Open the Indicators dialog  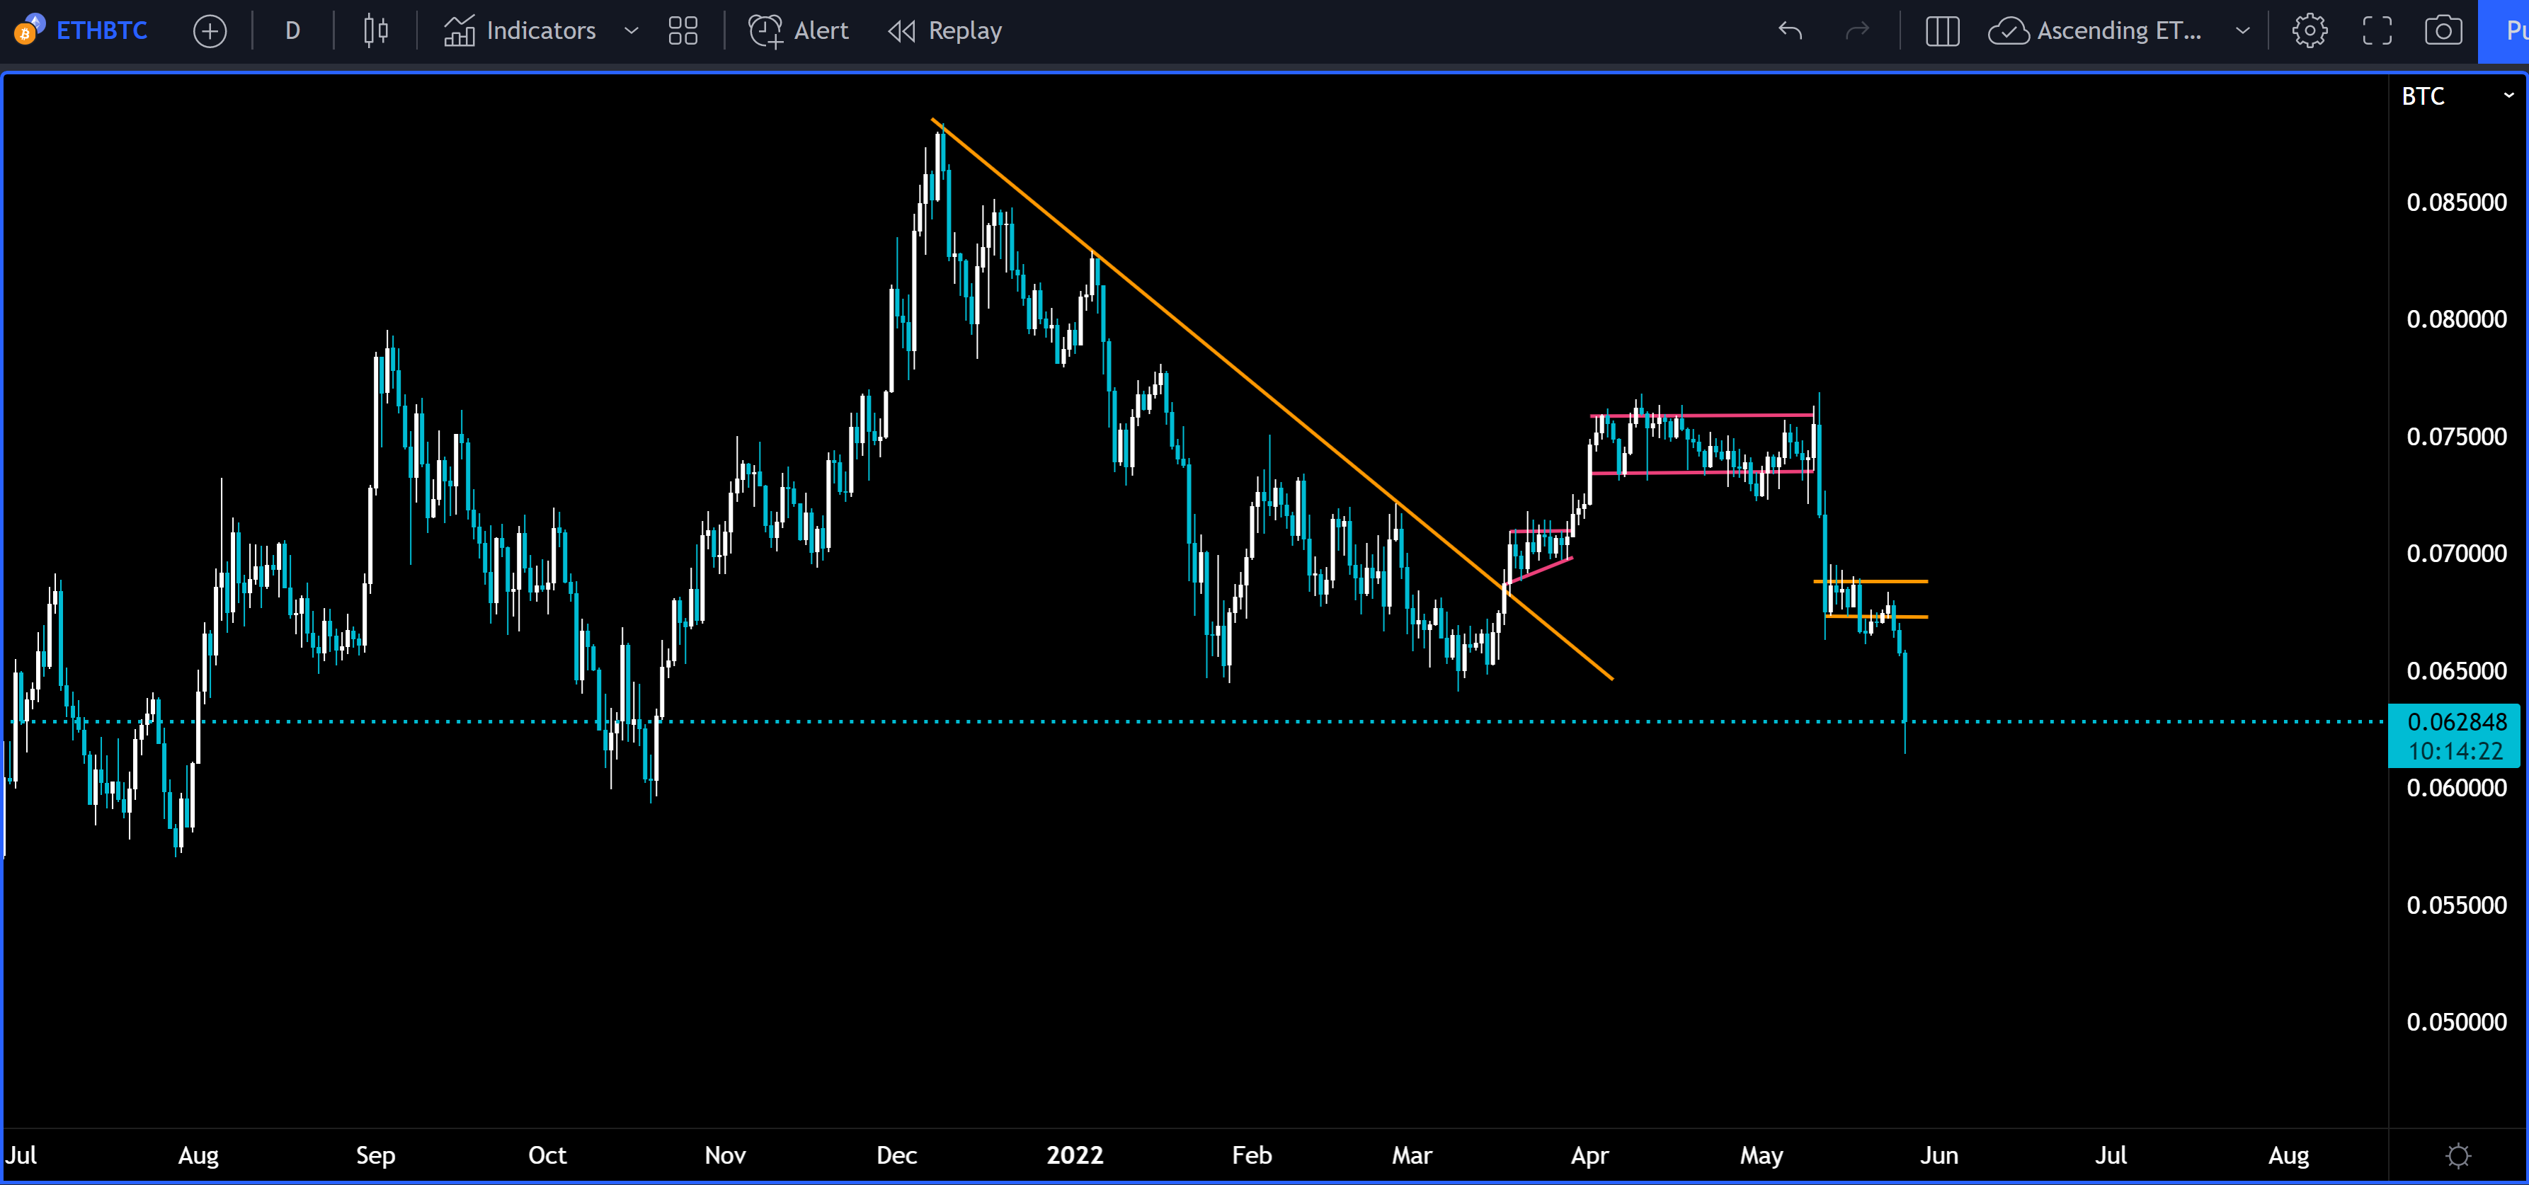click(520, 30)
